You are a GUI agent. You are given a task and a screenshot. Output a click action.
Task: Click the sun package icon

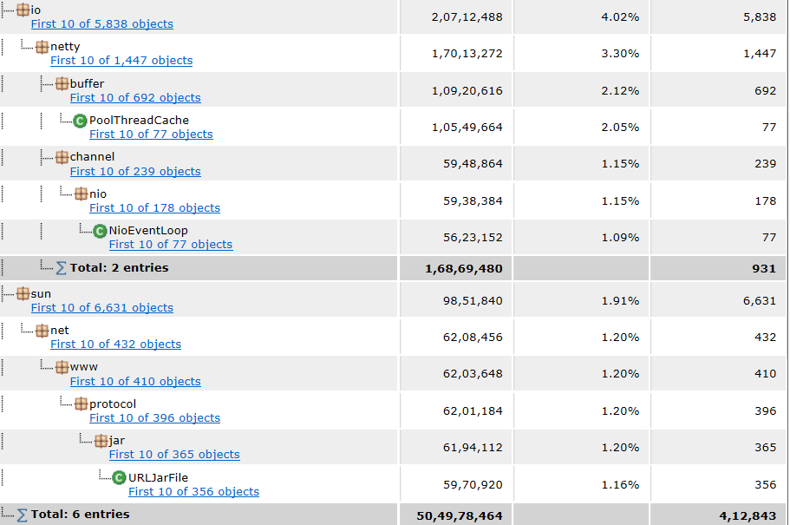[x=23, y=293]
